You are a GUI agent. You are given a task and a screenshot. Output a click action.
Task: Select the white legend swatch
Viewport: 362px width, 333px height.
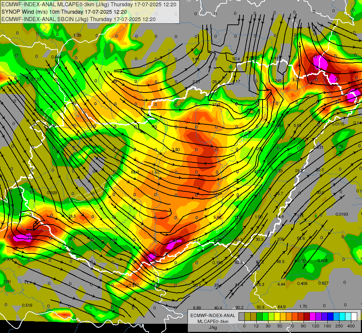pyautogui.click(x=354, y=316)
